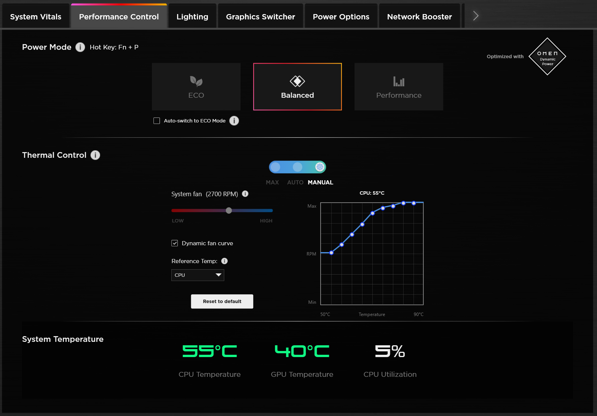Activate the Performance power mode
This screenshot has width=597, height=416.
pyautogui.click(x=399, y=87)
